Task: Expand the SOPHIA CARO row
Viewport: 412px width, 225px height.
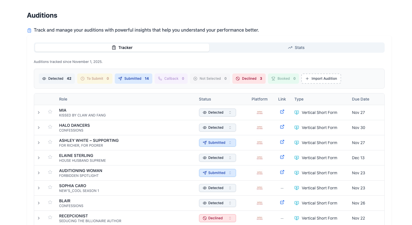Action: coord(38,188)
